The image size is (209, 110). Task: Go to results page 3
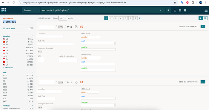click(116, 18)
